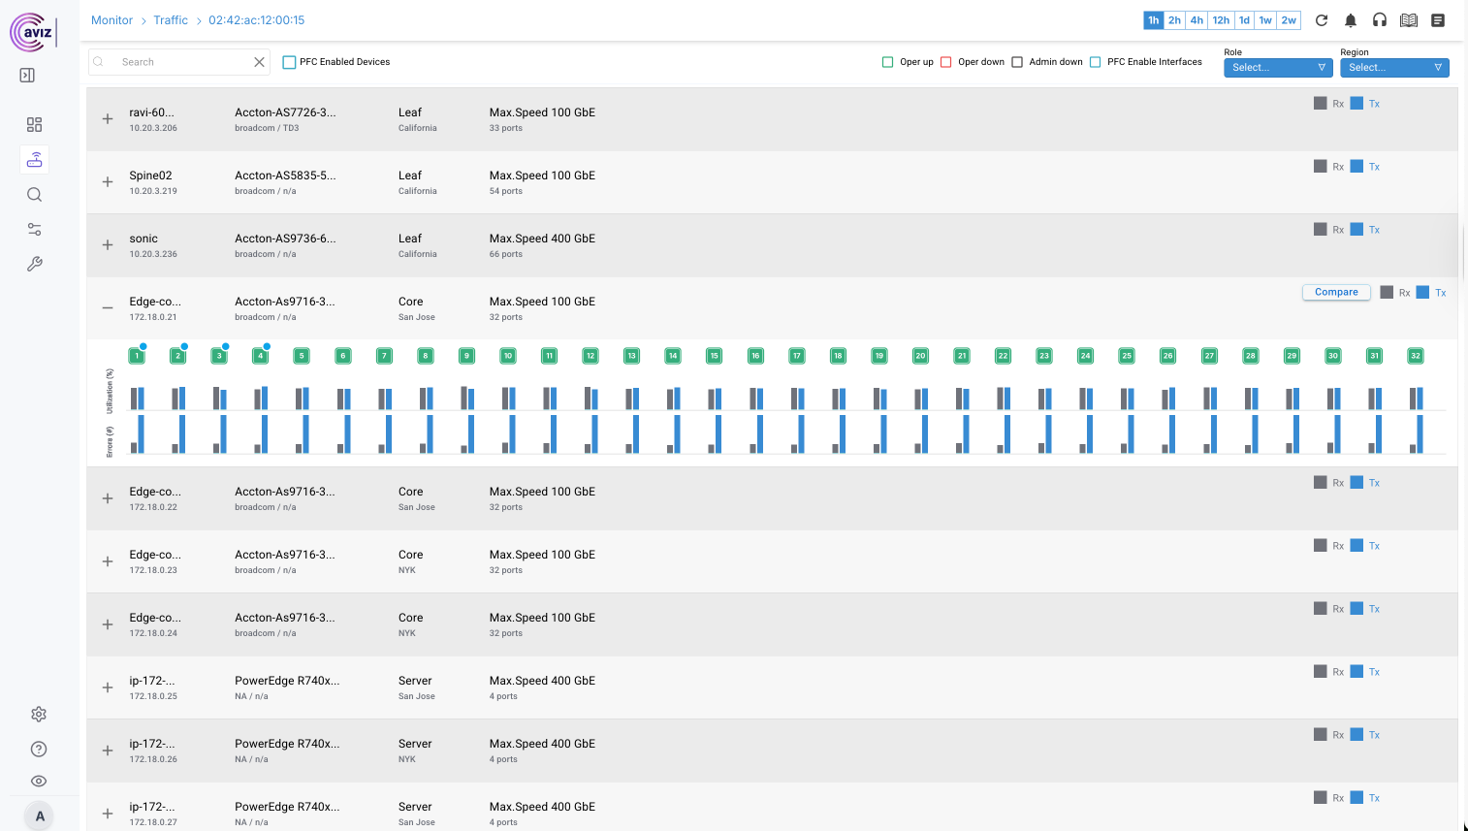Open the dashboard grid icon in sidebar

(34, 125)
